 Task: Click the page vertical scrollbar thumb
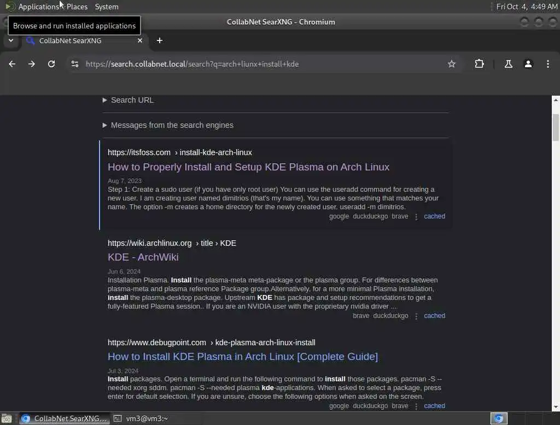tap(556, 128)
